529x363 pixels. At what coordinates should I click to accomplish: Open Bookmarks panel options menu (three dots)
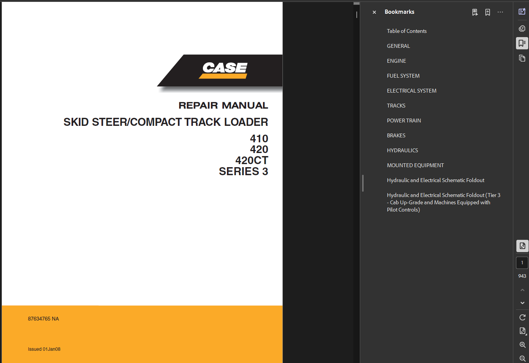tap(500, 12)
